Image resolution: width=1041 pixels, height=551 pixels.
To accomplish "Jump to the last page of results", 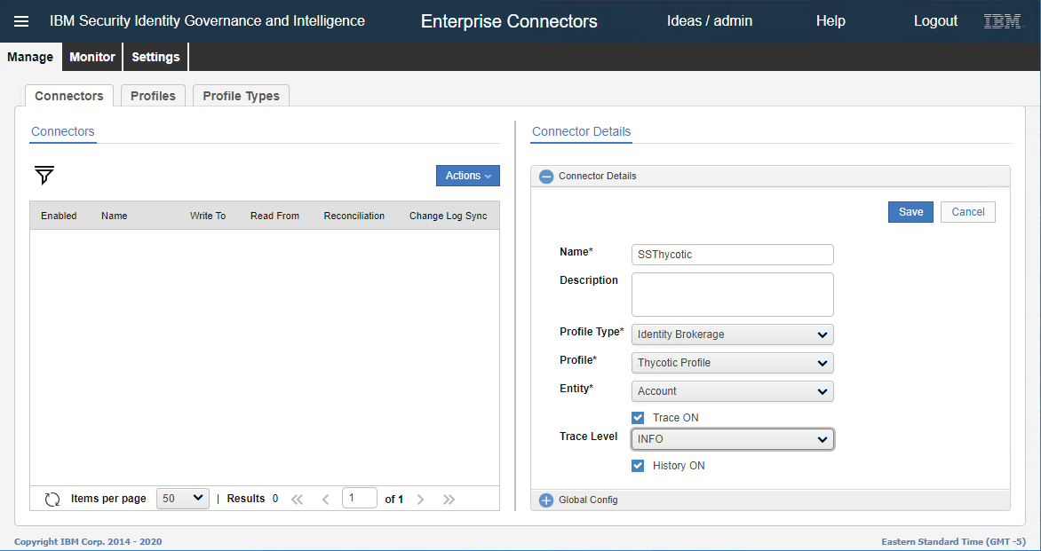I will pyautogui.click(x=449, y=499).
